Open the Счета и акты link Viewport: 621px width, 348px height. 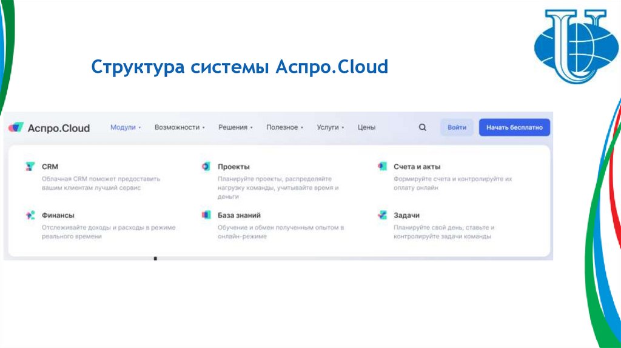417,167
